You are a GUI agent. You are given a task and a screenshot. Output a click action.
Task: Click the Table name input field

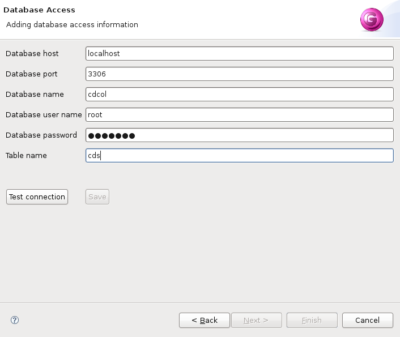[x=239, y=155]
